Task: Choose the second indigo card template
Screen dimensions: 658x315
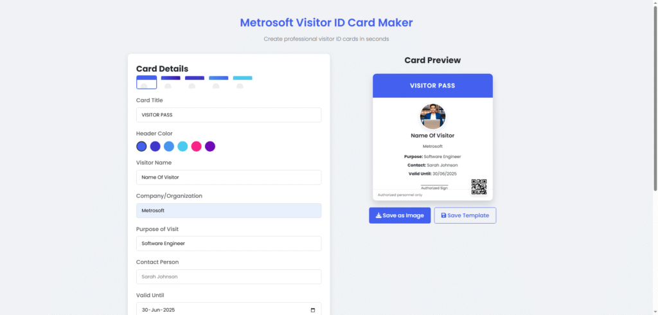Action: (x=170, y=82)
